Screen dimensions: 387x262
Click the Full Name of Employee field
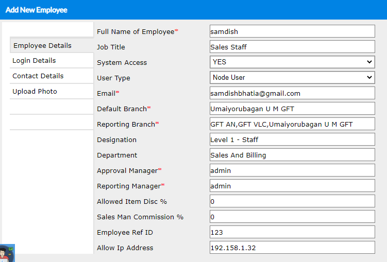point(292,31)
